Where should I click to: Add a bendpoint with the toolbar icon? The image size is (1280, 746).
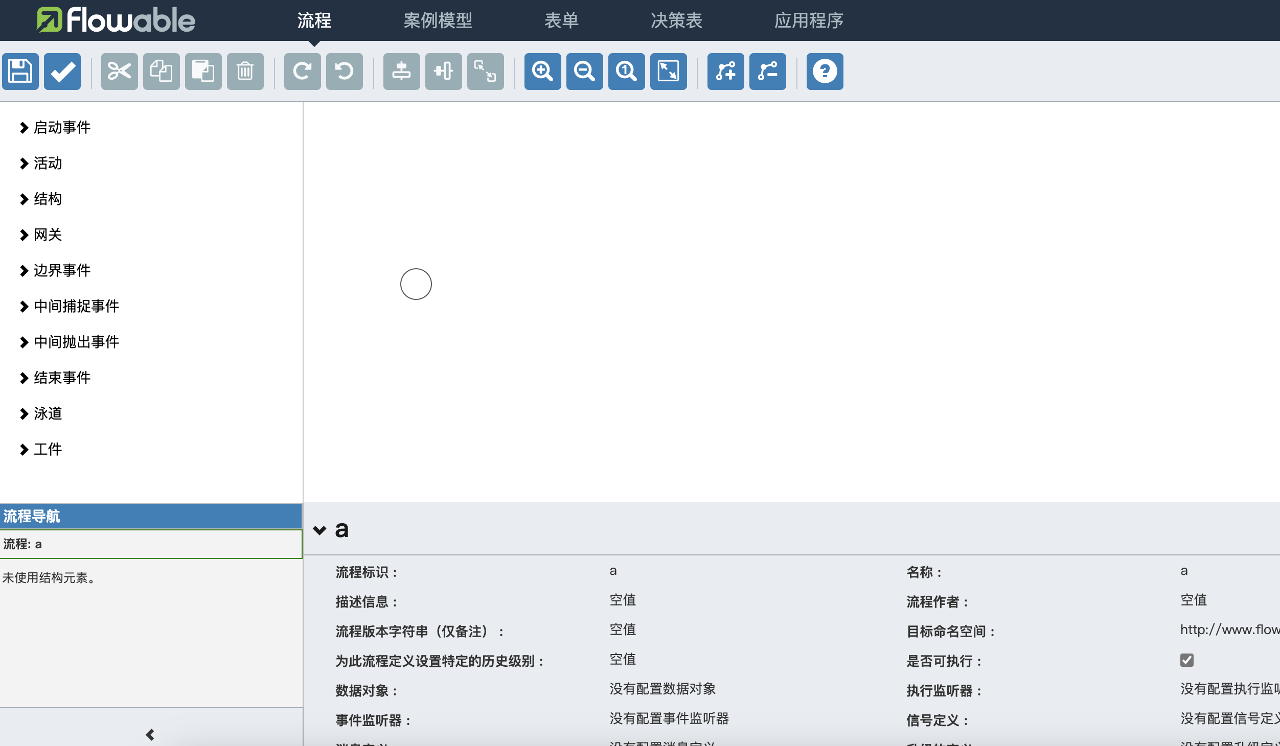(x=726, y=72)
